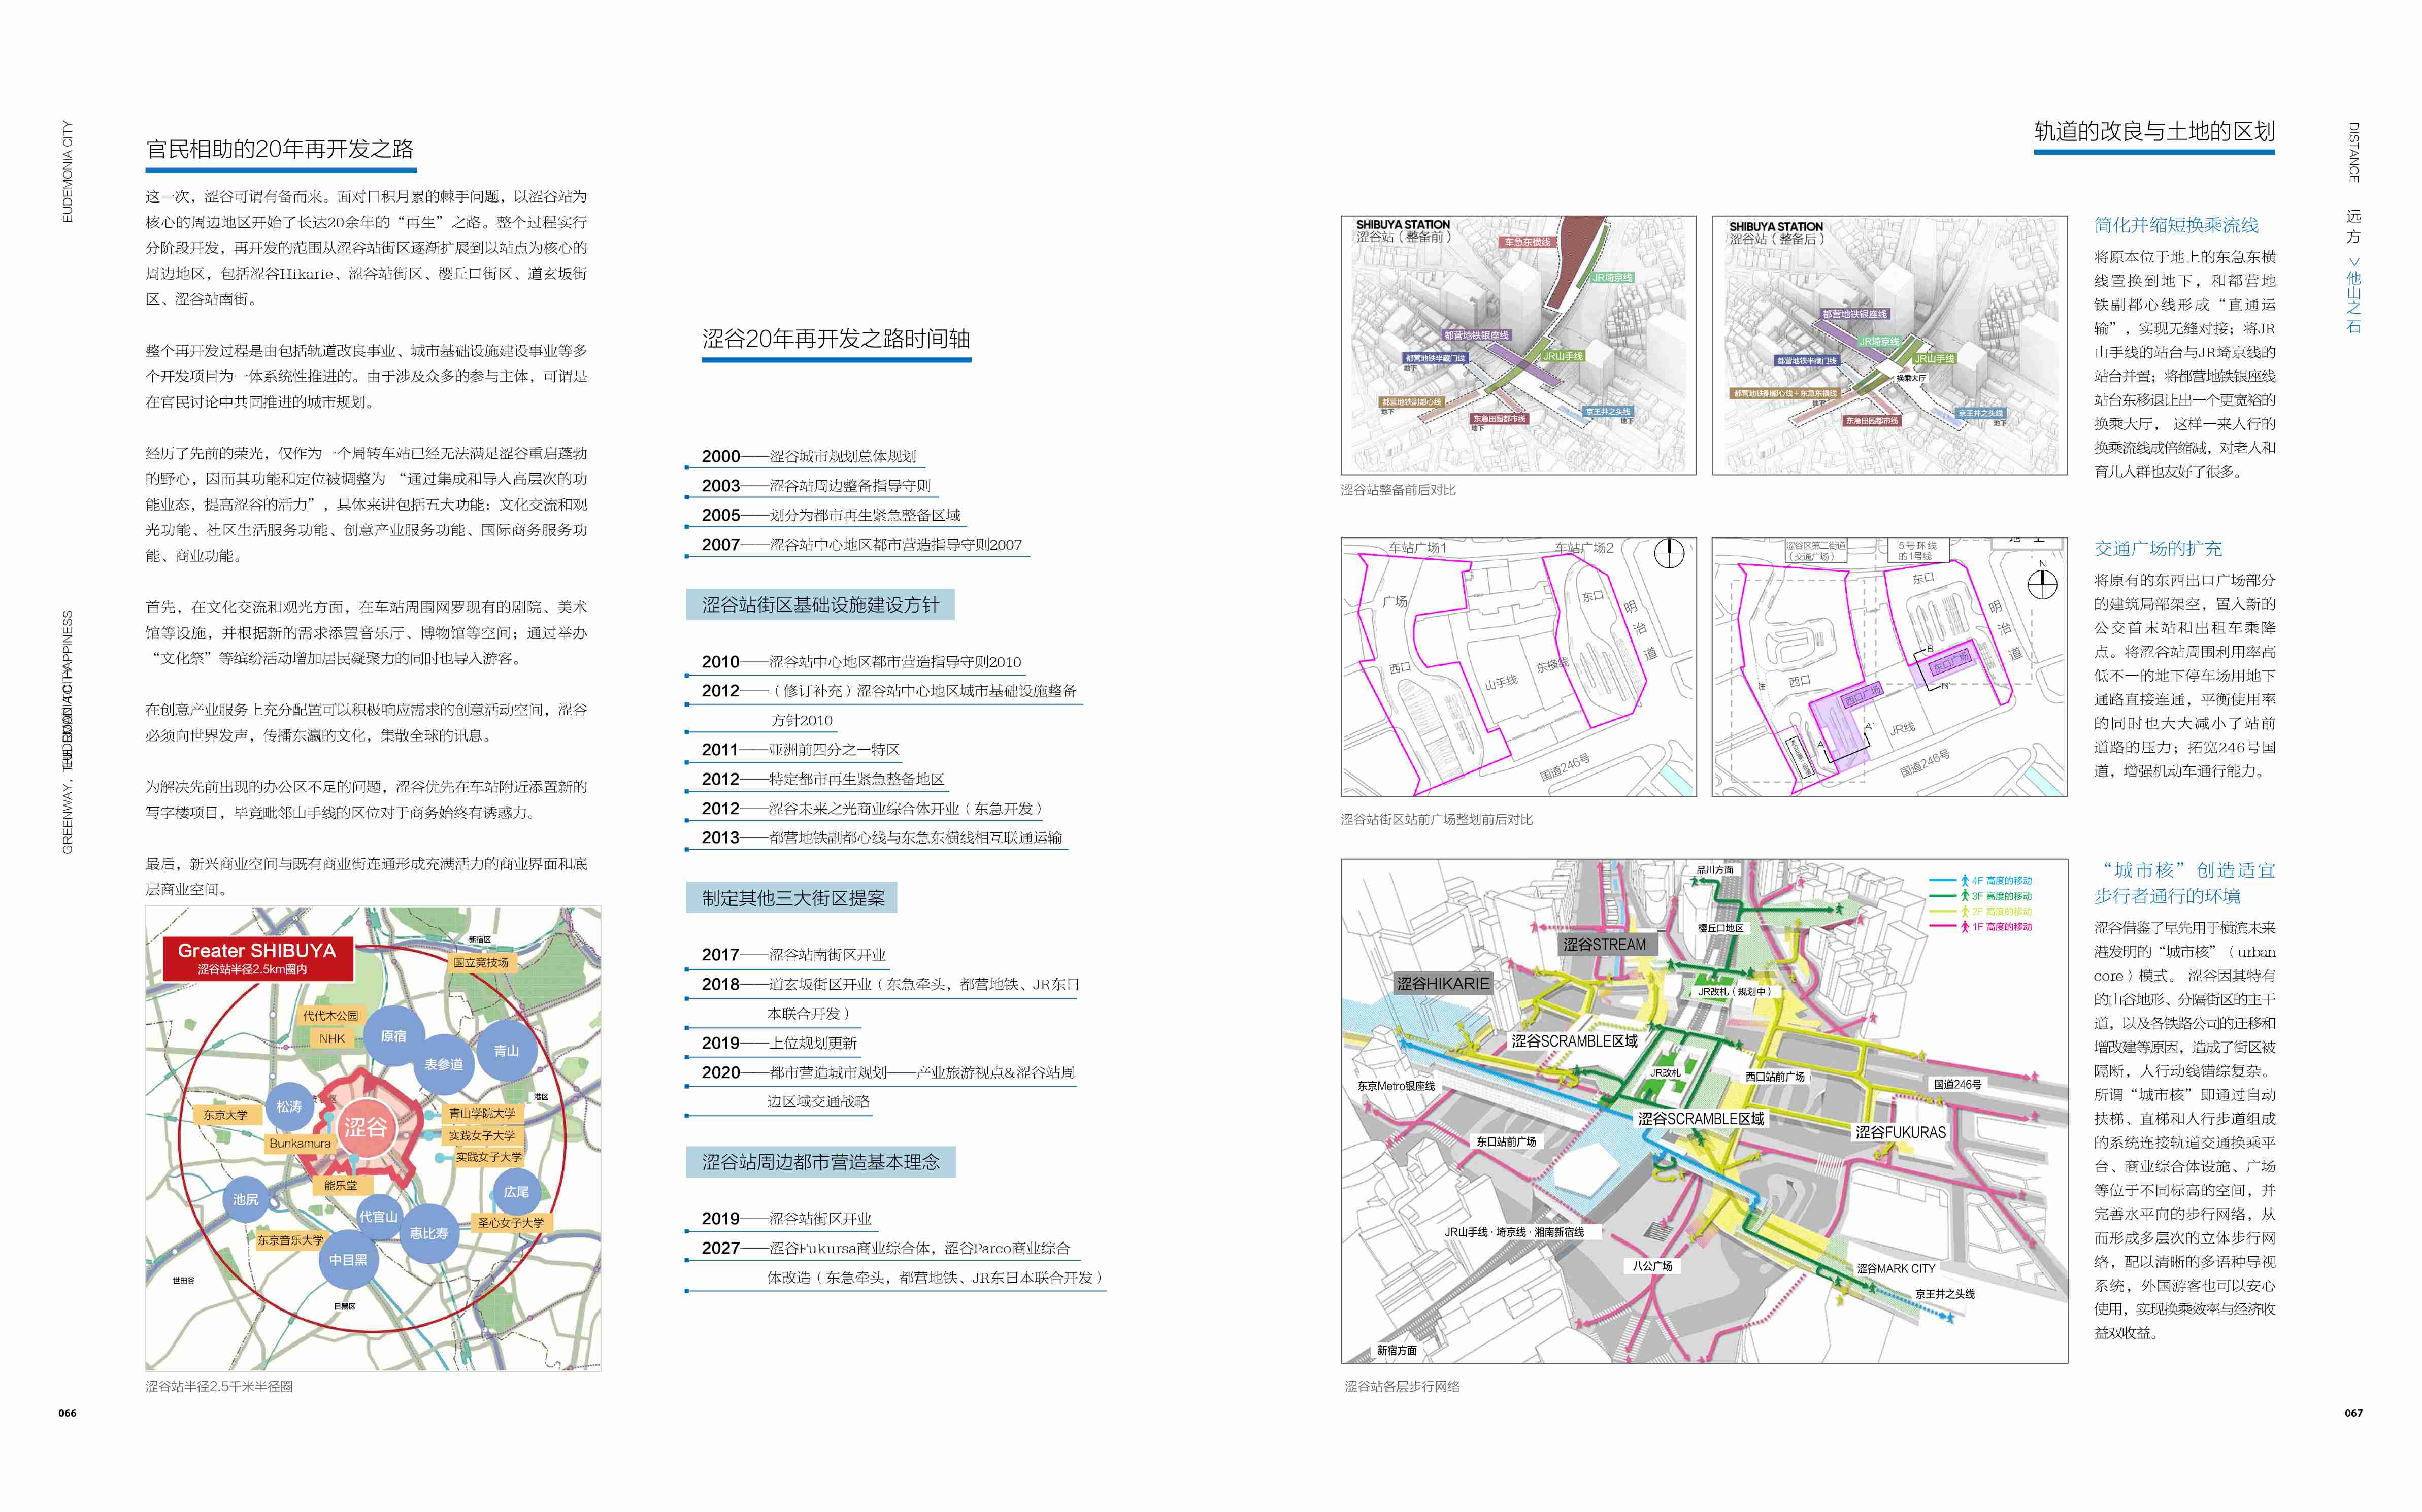This screenshot has height=1512, width=2422.
Task: Select the 2000 涩谷城市规划总体规划 timeline entry
Action: click(808, 456)
